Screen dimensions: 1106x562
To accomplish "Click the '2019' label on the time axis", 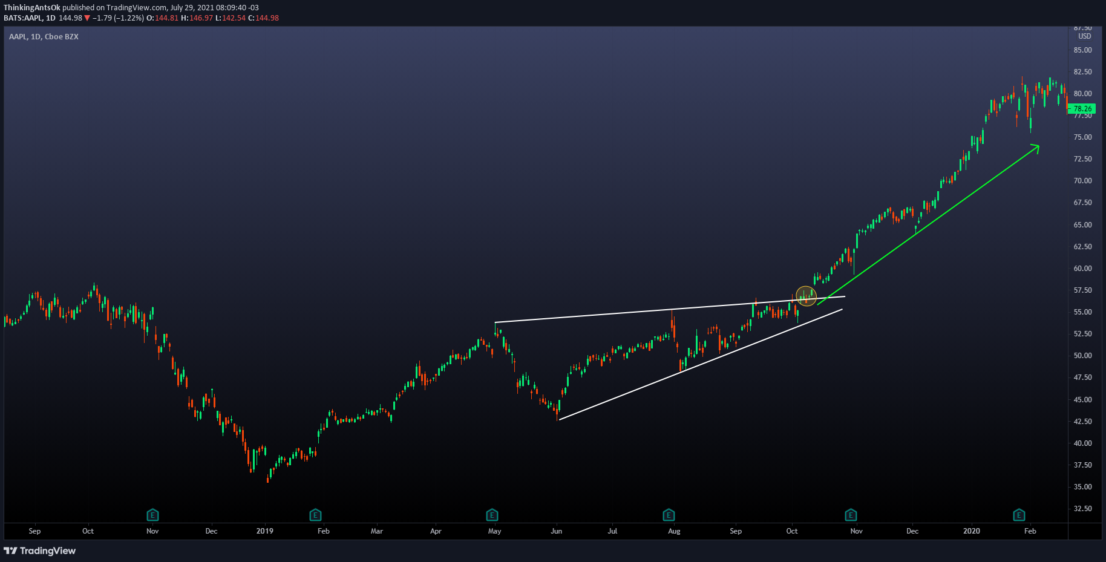I will (264, 531).
